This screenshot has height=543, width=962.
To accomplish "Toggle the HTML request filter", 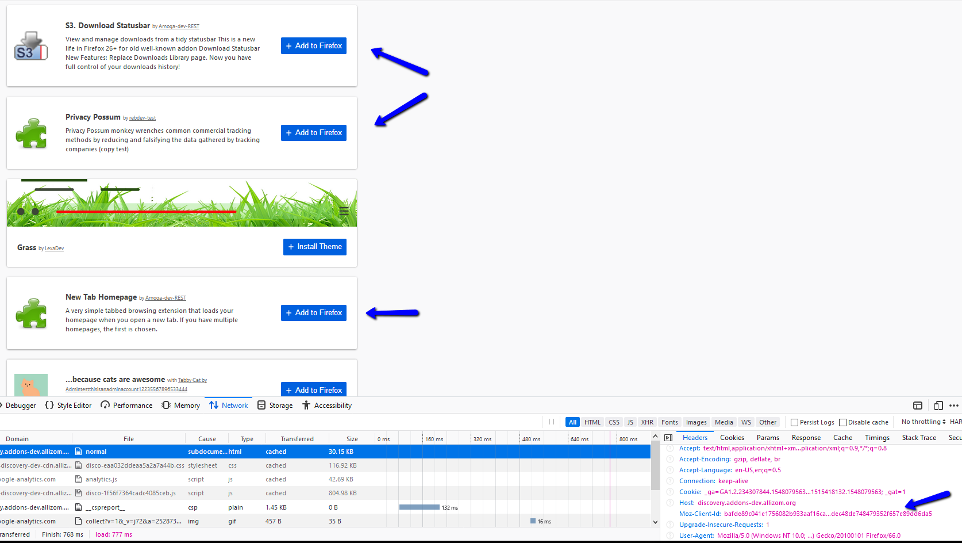I will tap(592, 422).
